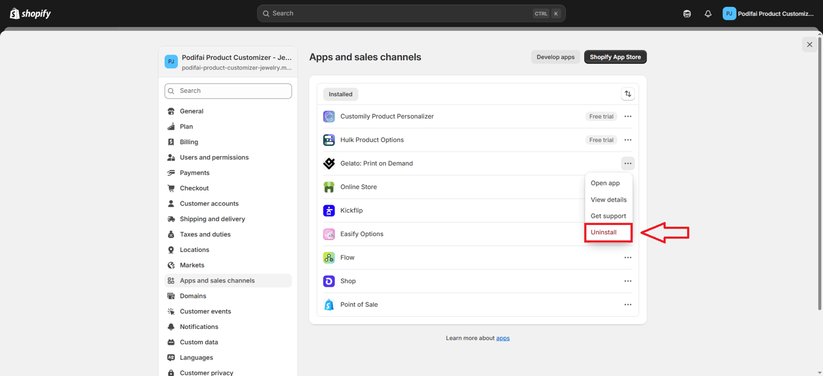Toggle Gelato more actions menu
This screenshot has height=376, width=823.
point(628,163)
